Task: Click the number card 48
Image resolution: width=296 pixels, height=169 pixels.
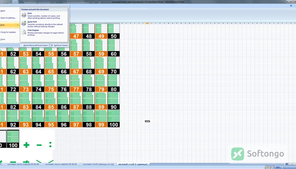Action: (89, 31)
